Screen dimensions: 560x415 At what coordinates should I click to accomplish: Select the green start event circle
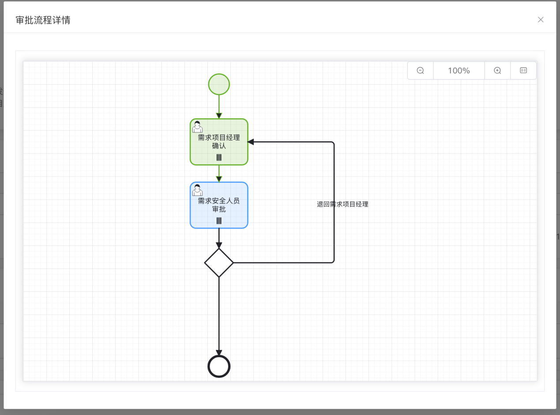coord(219,84)
